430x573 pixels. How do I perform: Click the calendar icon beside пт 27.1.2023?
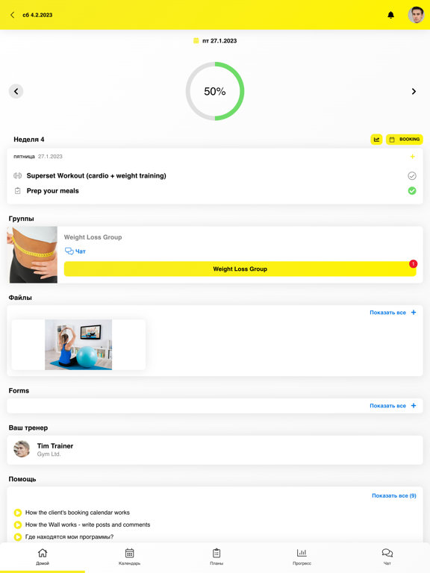[x=196, y=40]
